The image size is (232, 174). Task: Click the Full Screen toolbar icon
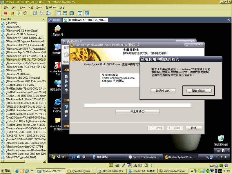(65, 13)
